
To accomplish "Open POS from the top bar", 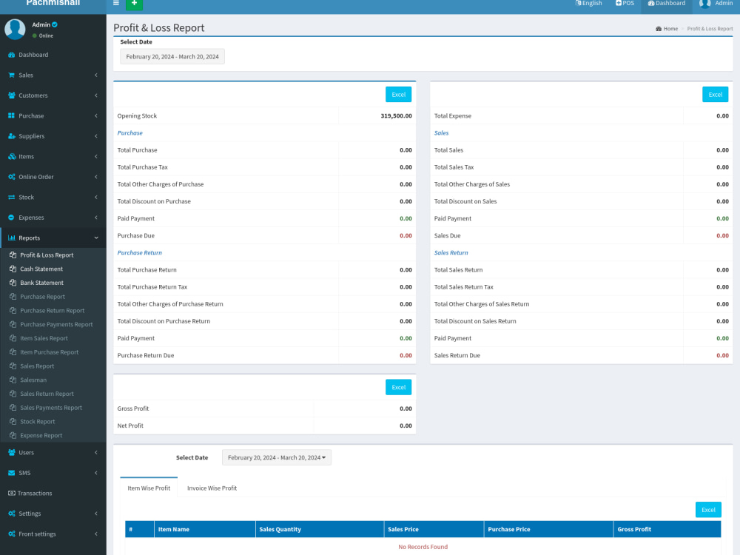I will 625,3.
